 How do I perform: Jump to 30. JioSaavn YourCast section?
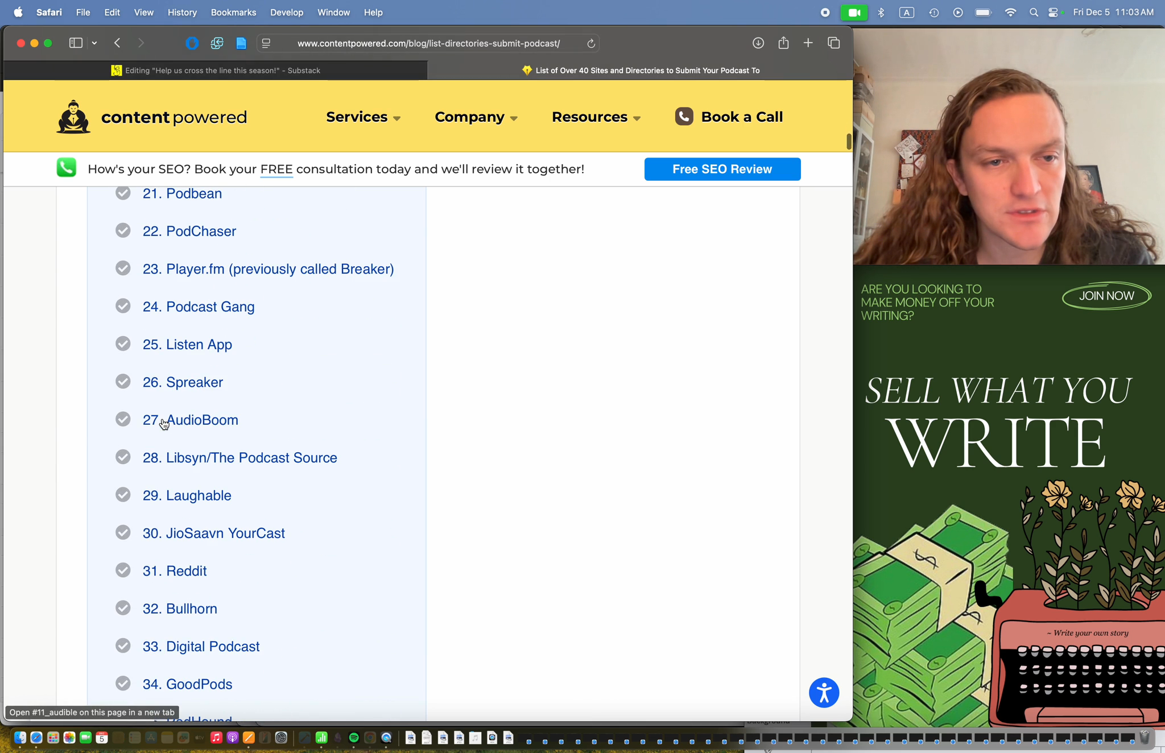coord(214,533)
